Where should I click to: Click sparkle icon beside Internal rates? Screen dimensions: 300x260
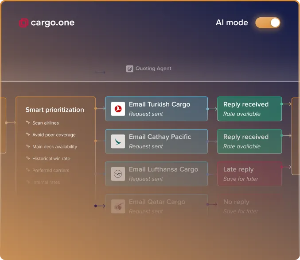coord(28,182)
